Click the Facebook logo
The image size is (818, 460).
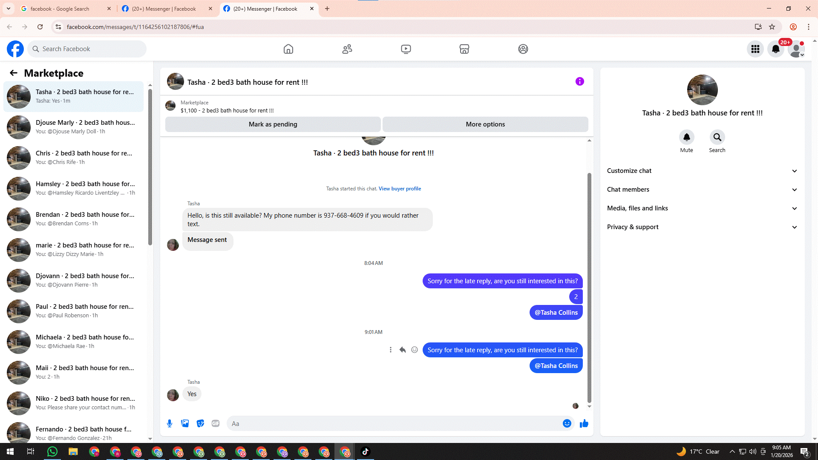coord(15,49)
